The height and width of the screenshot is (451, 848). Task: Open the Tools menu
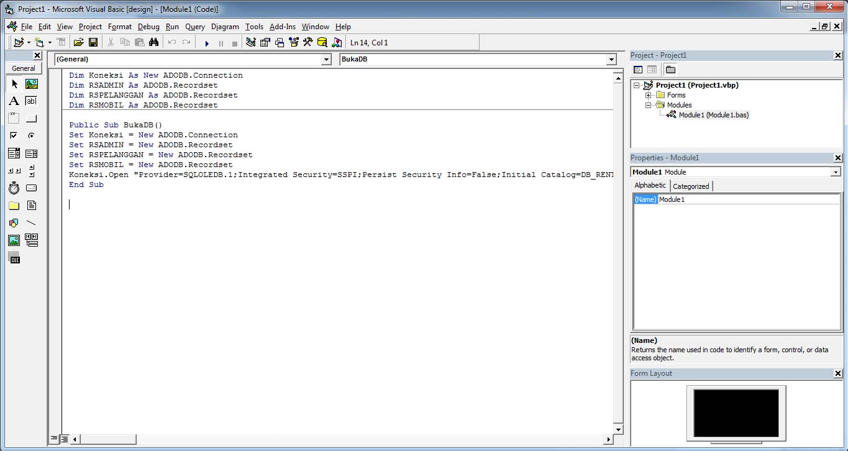(x=254, y=27)
